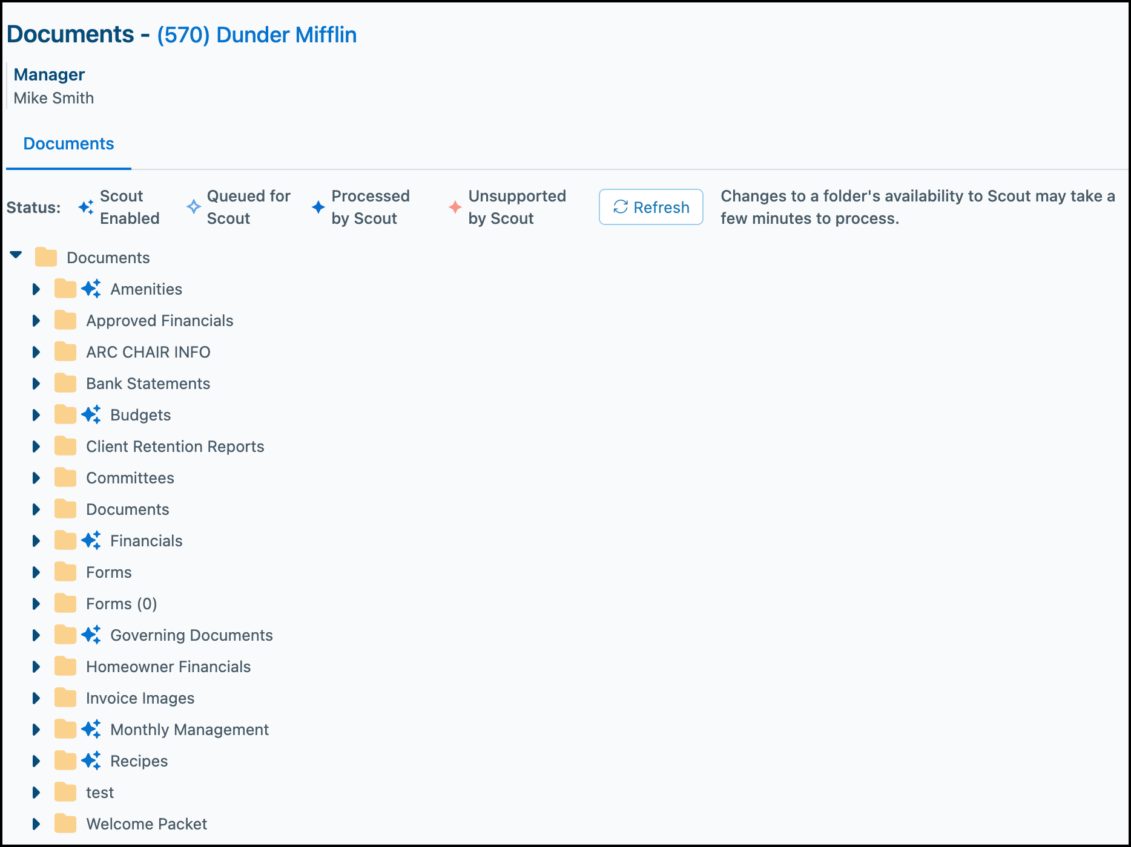Expand the test folder

36,793
